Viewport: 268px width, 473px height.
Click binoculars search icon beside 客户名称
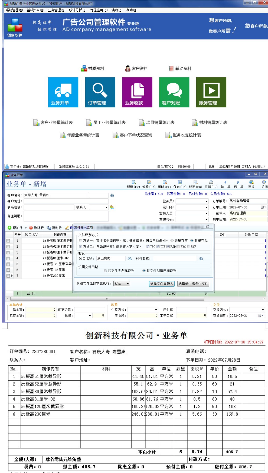coord(112,195)
